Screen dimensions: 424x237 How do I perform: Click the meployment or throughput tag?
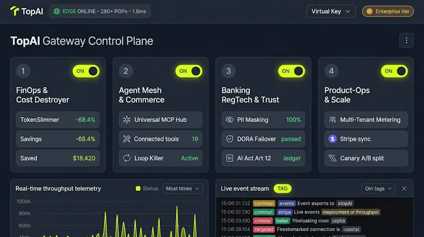pyautogui.click(x=350, y=212)
